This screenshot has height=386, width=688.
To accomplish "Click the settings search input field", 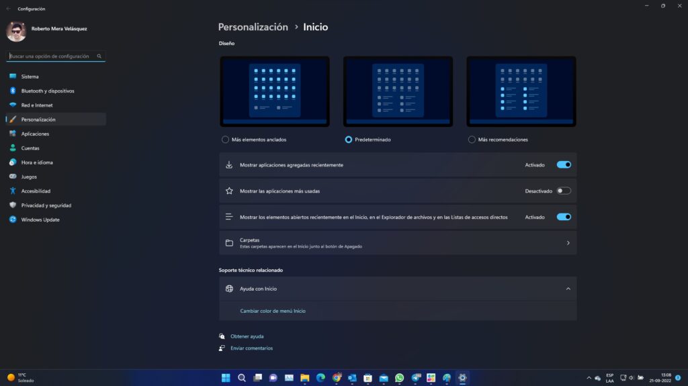I will pyautogui.click(x=52, y=56).
